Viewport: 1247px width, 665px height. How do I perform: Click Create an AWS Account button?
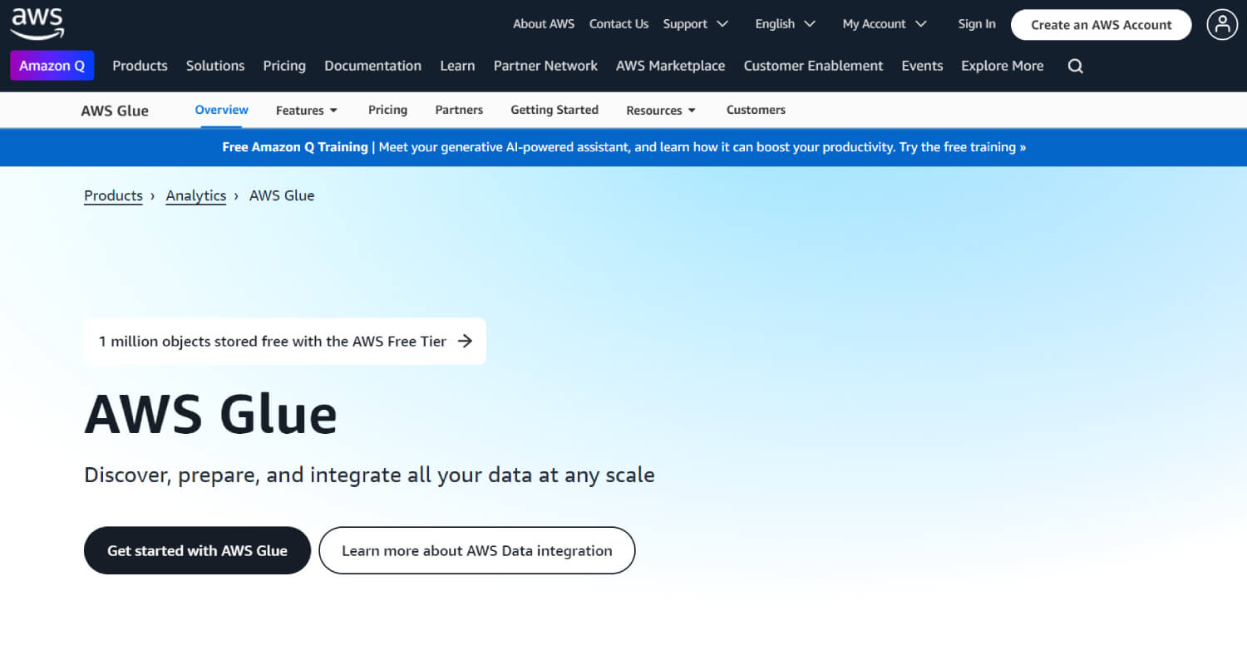coord(1102,25)
